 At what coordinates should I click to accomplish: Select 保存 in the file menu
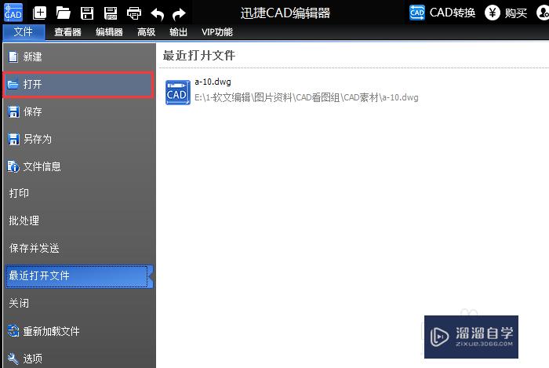coord(79,111)
